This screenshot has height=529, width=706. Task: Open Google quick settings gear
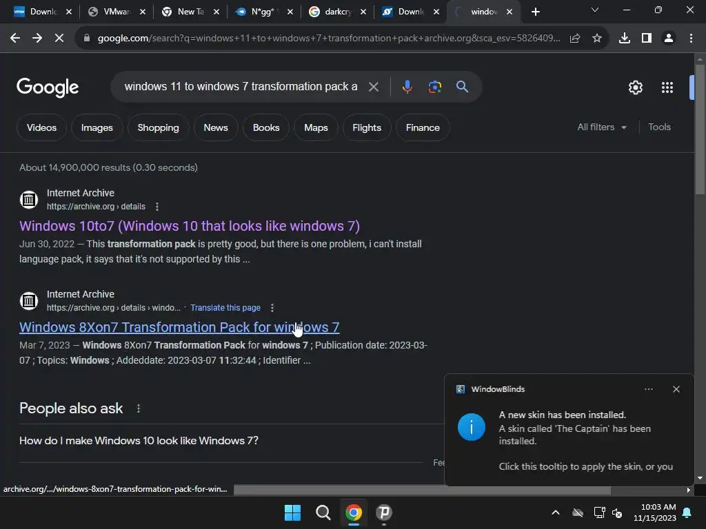[635, 87]
